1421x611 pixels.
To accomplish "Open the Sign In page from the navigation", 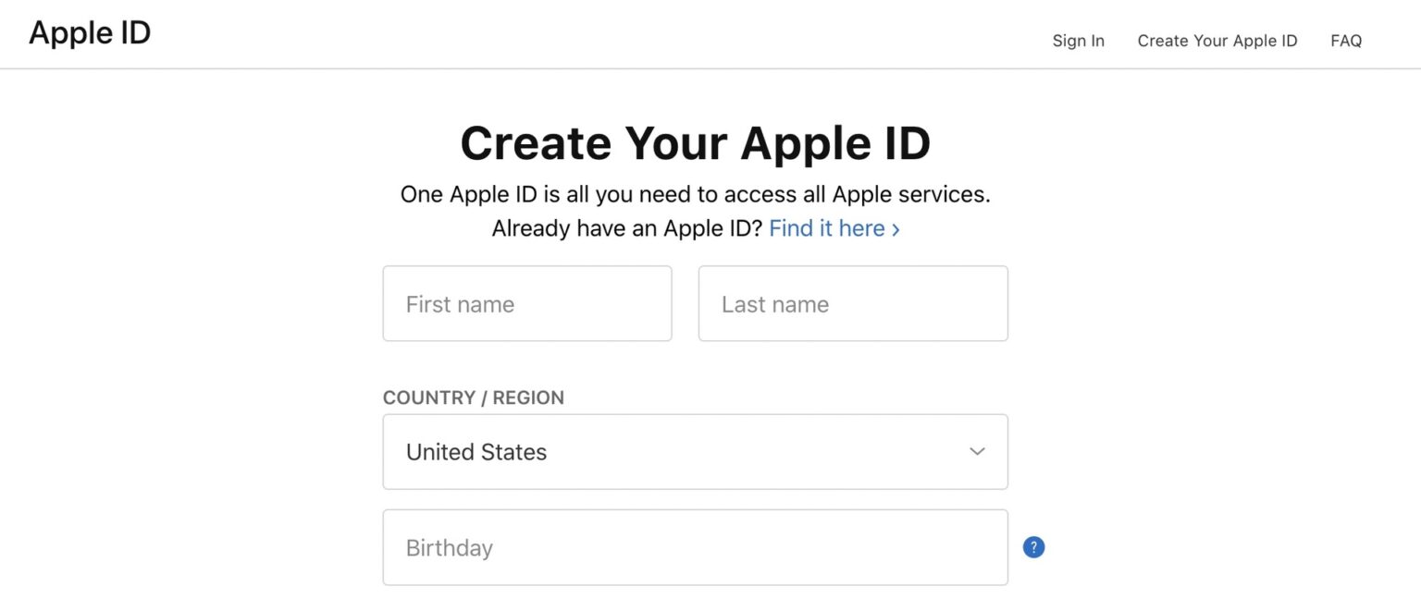I will [1078, 41].
